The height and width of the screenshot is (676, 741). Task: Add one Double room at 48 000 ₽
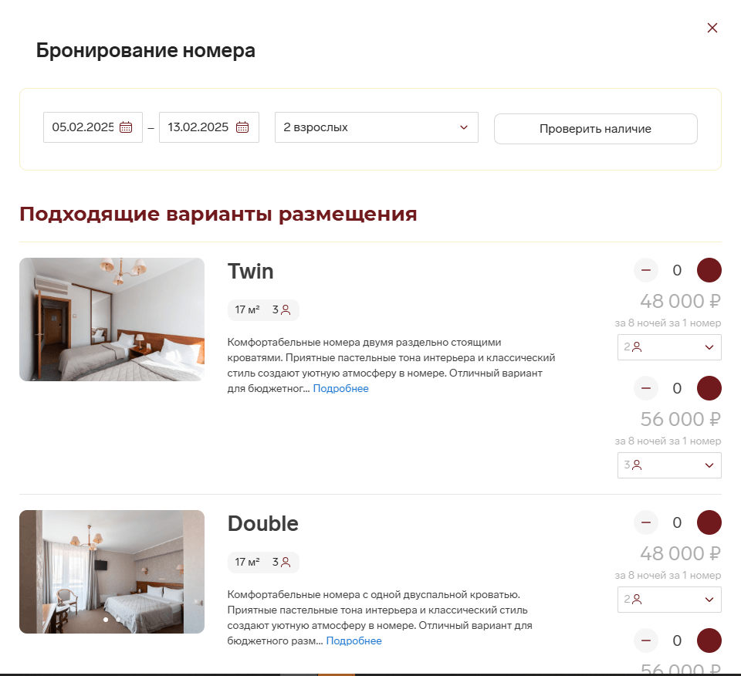point(709,522)
